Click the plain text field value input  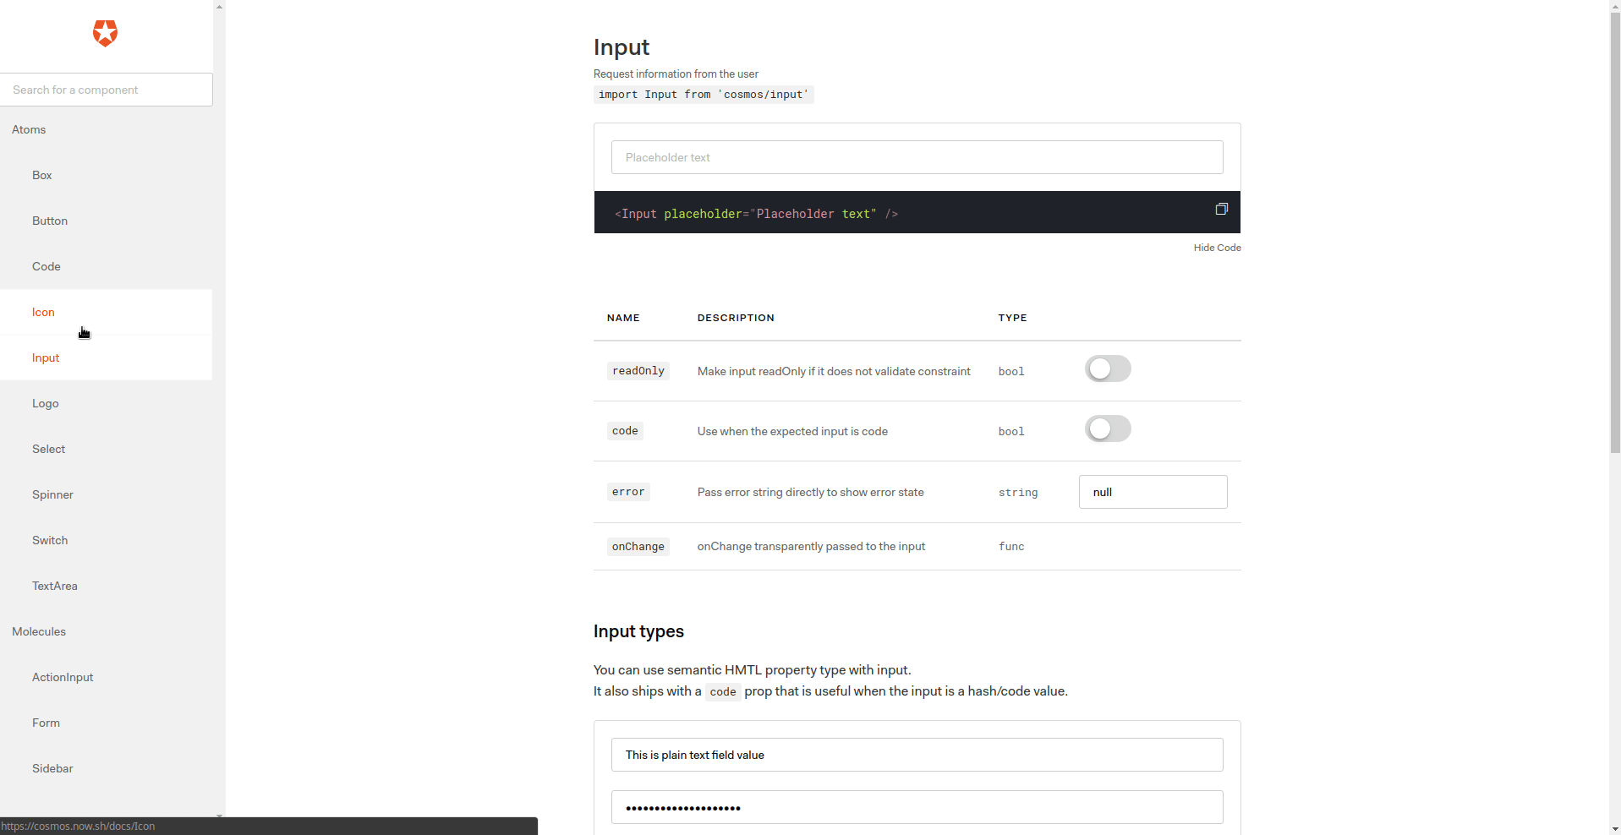tap(917, 755)
